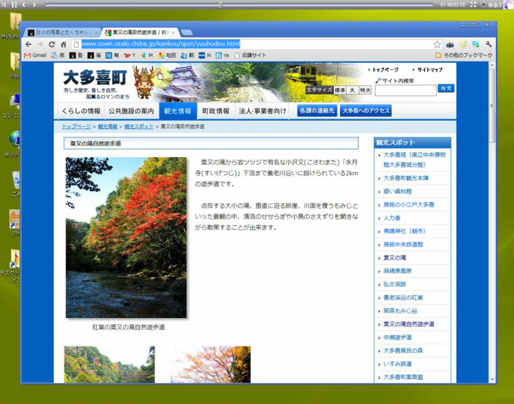Screen dimensions: 514x404
Task: Set the text size to 標準
Action: (340, 90)
